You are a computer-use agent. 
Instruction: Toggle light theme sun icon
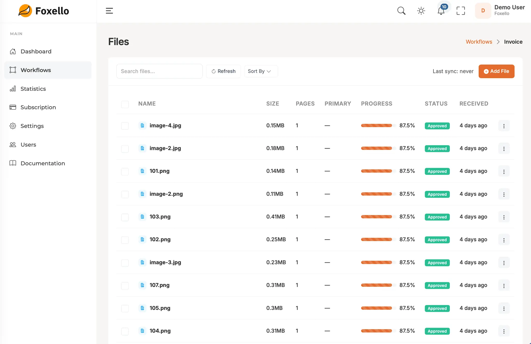point(421,11)
